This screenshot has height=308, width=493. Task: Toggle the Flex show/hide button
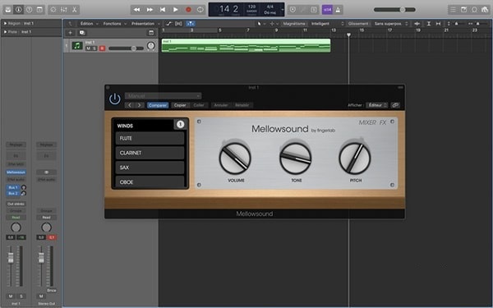point(178,24)
